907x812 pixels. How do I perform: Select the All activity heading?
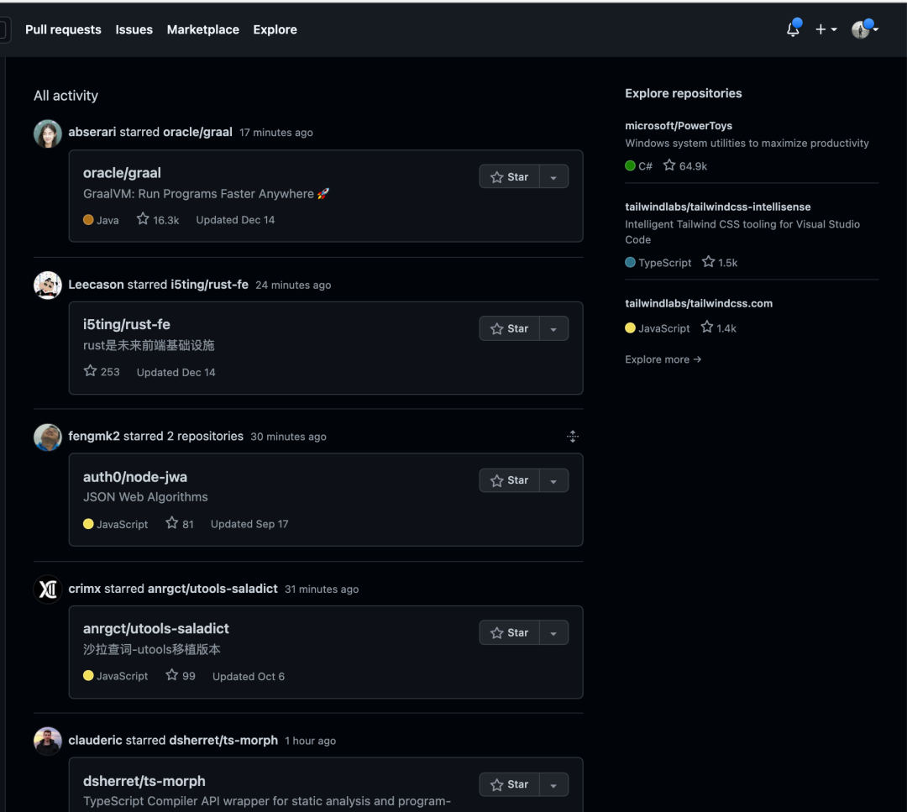66,96
